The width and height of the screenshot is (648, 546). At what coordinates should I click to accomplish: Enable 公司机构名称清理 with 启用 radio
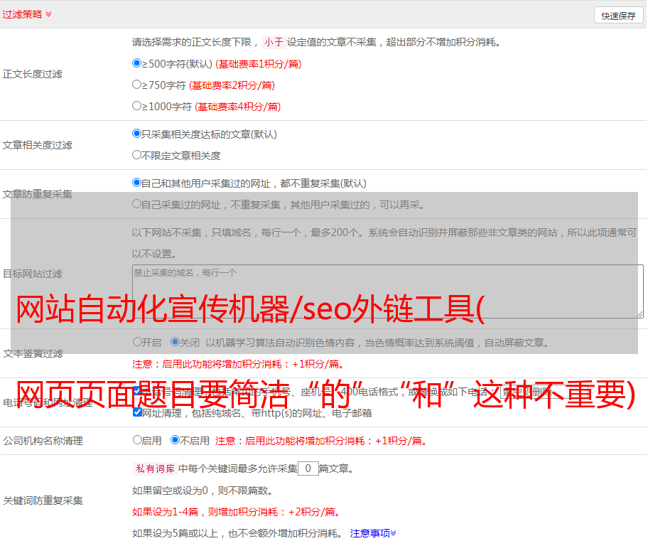(x=137, y=440)
